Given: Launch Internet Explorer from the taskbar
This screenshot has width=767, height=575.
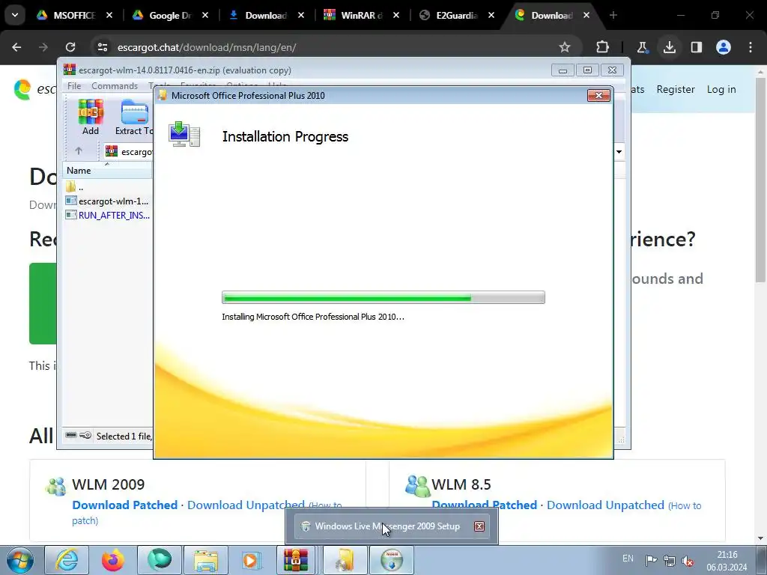Looking at the screenshot, I should pos(67,560).
